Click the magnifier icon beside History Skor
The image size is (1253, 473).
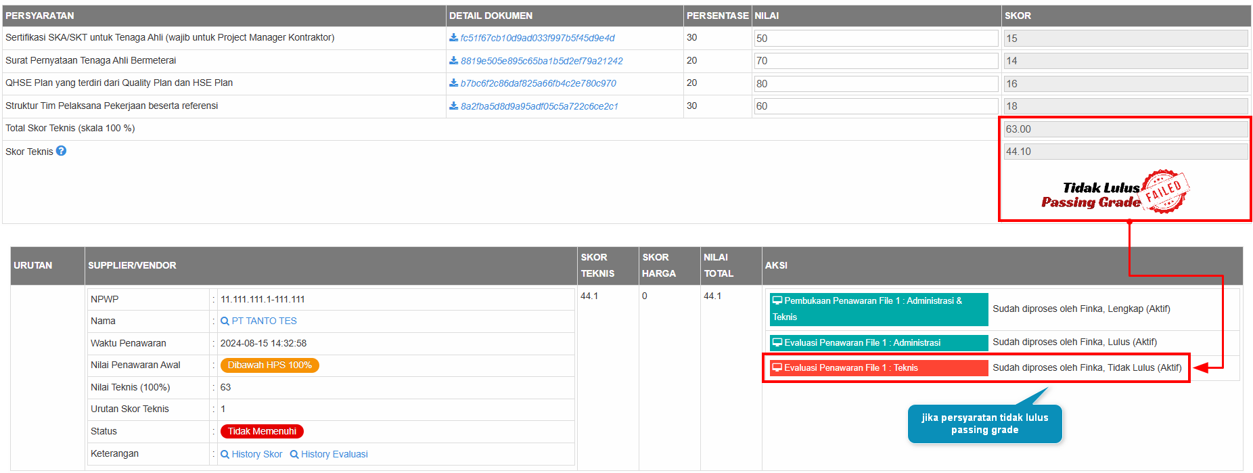pos(225,455)
